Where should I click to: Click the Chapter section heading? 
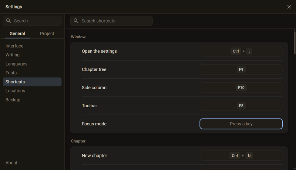tap(78, 141)
